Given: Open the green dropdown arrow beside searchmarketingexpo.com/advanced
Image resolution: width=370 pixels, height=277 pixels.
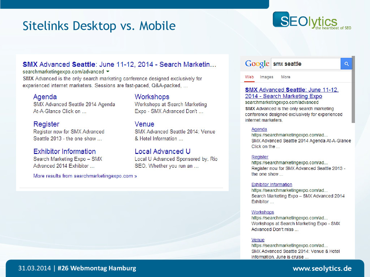Looking at the screenshot, I should tap(108, 71).
